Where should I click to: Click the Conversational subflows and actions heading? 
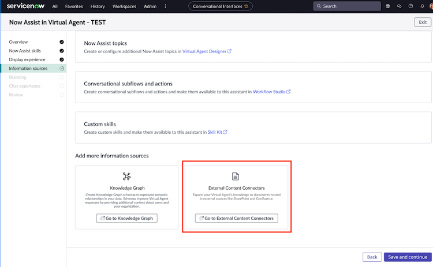[x=128, y=84]
